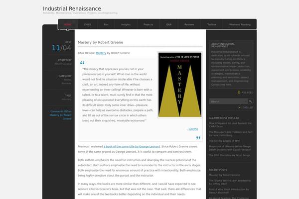
Task: Open the Home navigation tab
Action: coord(68,24)
